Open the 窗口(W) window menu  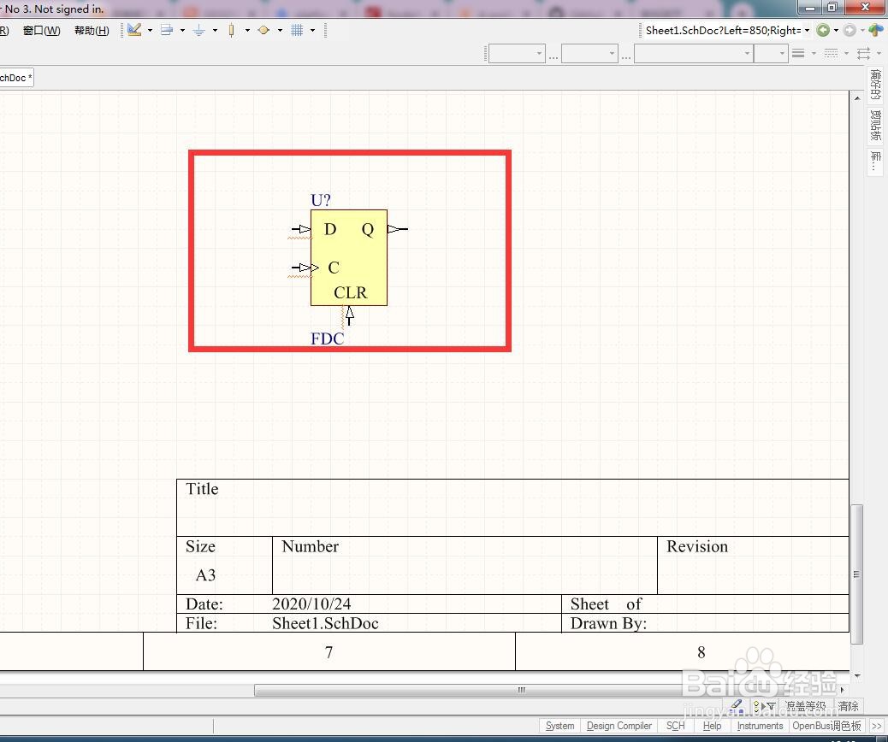pos(41,31)
